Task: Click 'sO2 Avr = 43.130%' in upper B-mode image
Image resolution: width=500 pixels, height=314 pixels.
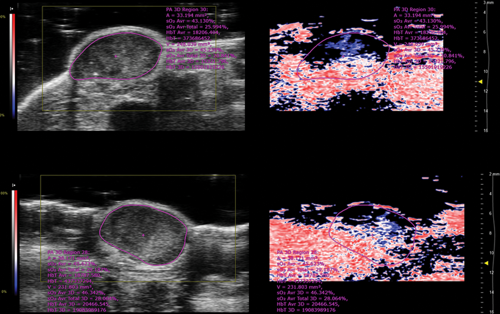Action: pos(191,21)
